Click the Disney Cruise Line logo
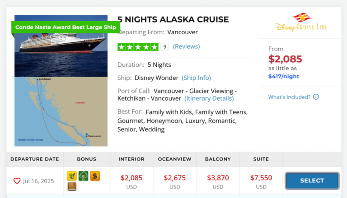 click(300, 23)
